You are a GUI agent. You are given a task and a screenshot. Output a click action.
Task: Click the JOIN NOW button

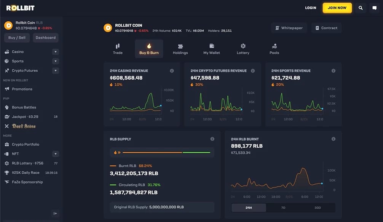click(x=337, y=8)
